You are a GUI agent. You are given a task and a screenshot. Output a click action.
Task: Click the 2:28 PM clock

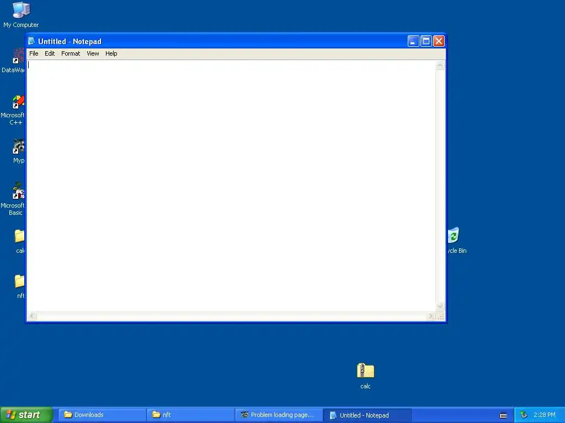pos(545,415)
